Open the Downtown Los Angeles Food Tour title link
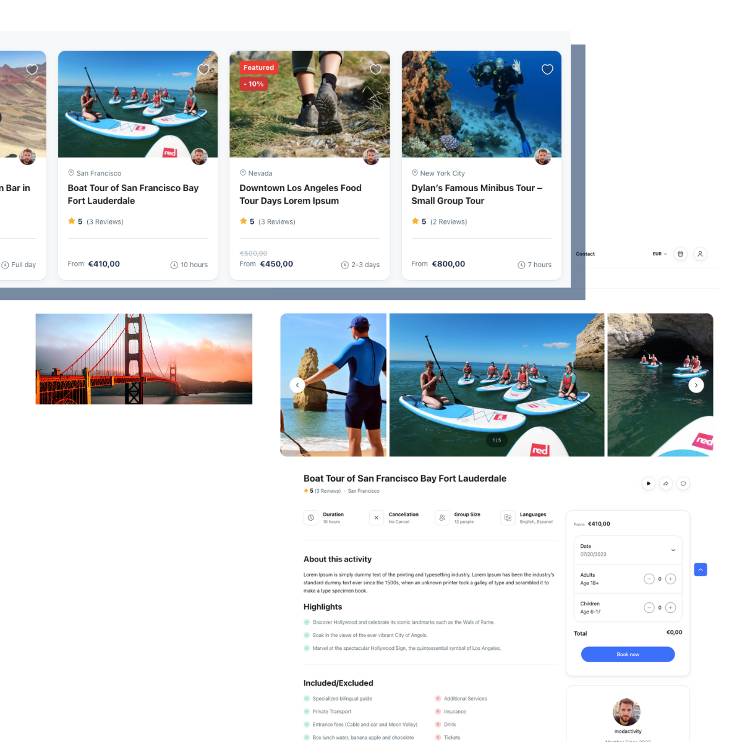 tap(301, 194)
